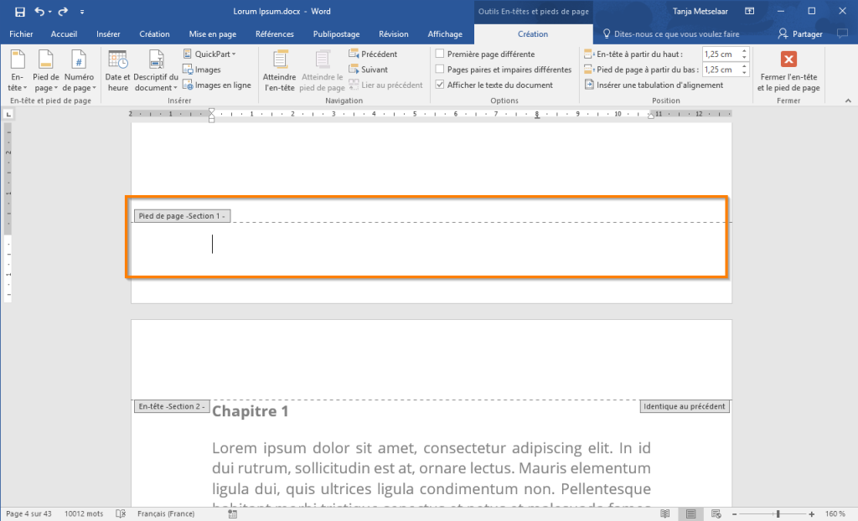Open ribbon display options icon
This screenshot has width=858, height=521.
tap(750, 12)
